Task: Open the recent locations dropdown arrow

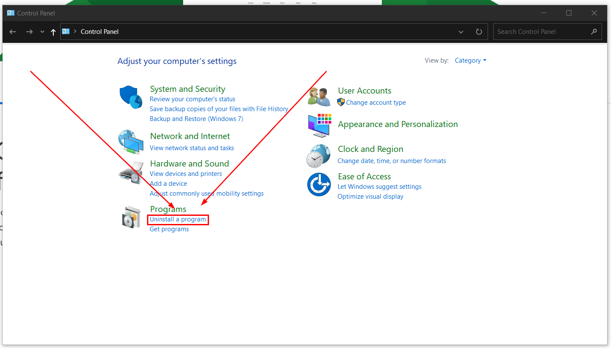Action: [x=42, y=32]
